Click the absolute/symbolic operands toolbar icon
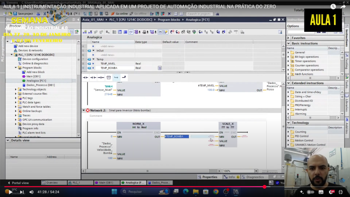This screenshot has height=197, width=350. coord(136,32)
